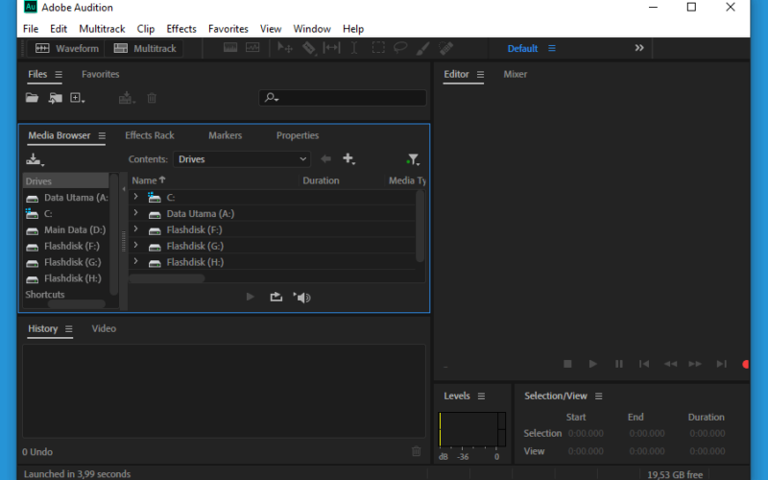Click the Duration column header

321,180
